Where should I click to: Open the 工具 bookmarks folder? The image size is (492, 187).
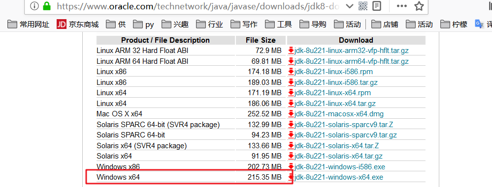point(278,25)
